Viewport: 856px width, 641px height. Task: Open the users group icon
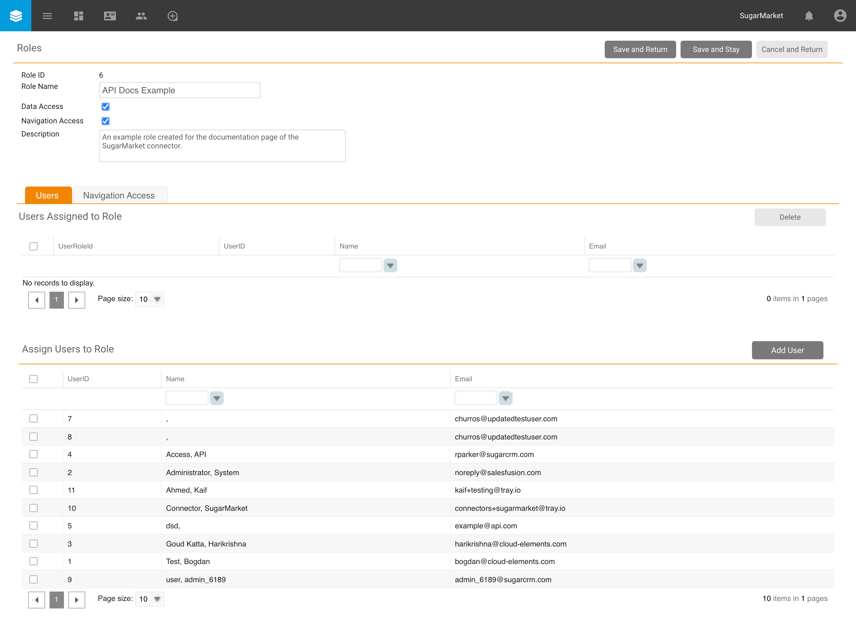click(x=141, y=16)
